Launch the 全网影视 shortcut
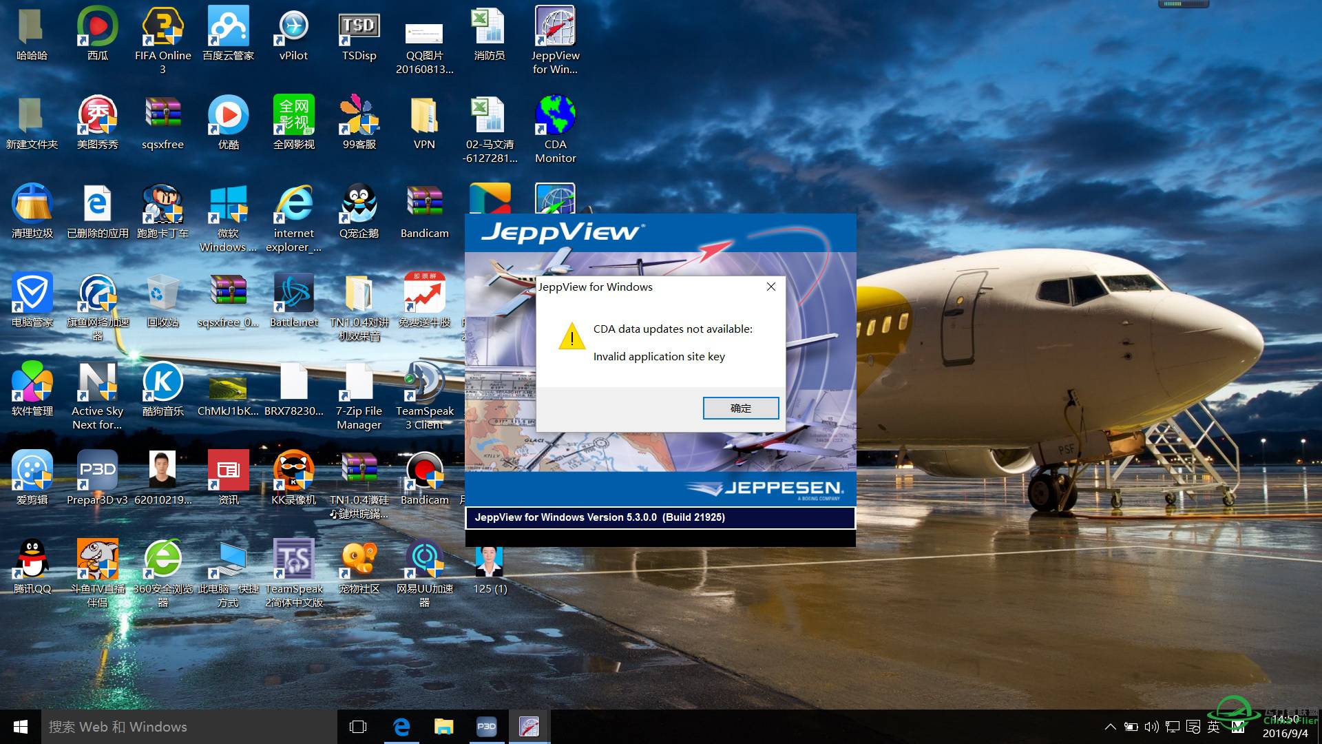Image resolution: width=1322 pixels, height=744 pixels. [x=293, y=122]
